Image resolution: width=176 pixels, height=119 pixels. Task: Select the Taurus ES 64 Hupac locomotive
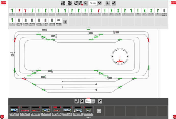(67, 110)
